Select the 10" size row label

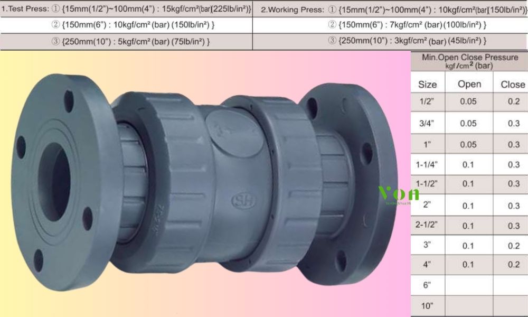(427, 306)
